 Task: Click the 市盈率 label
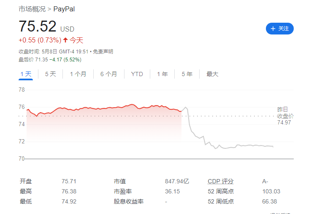click(123, 191)
